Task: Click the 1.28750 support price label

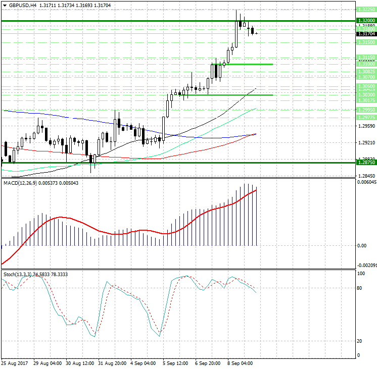Action: click(365, 163)
